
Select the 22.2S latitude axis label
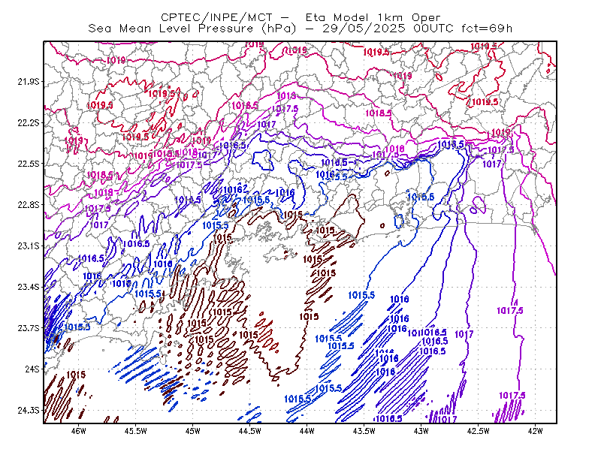coord(29,122)
